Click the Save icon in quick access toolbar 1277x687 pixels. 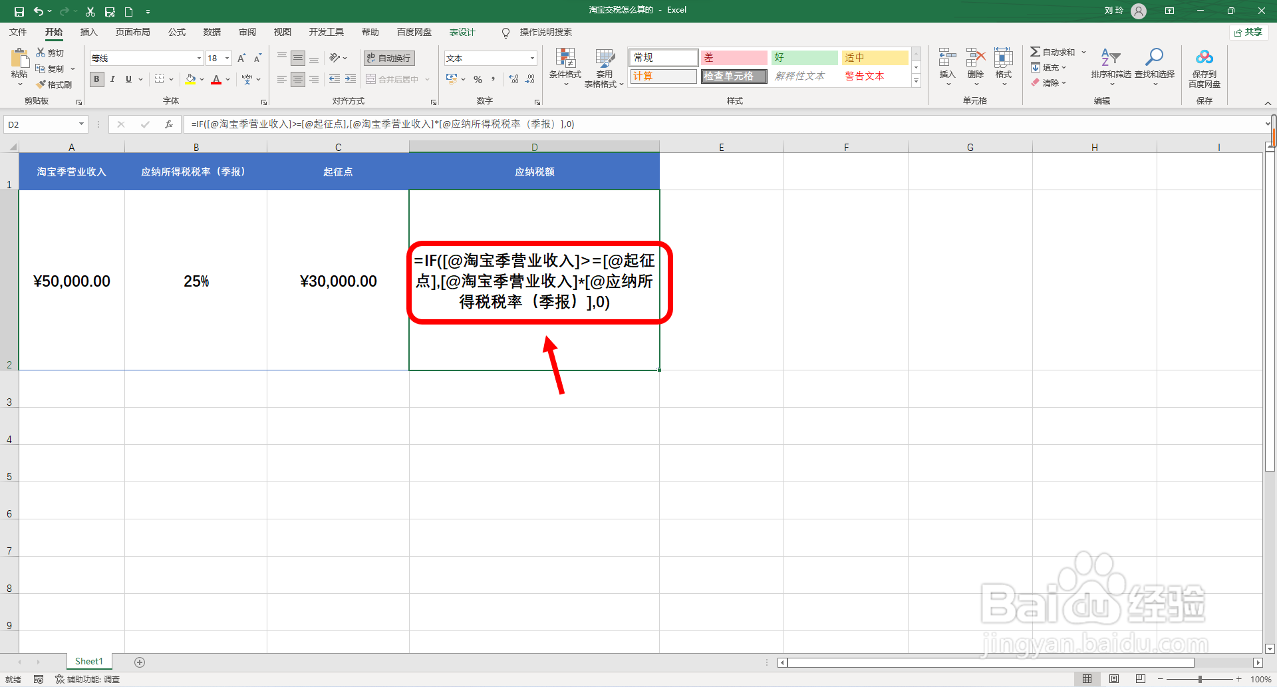pyautogui.click(x=19, y=11)
